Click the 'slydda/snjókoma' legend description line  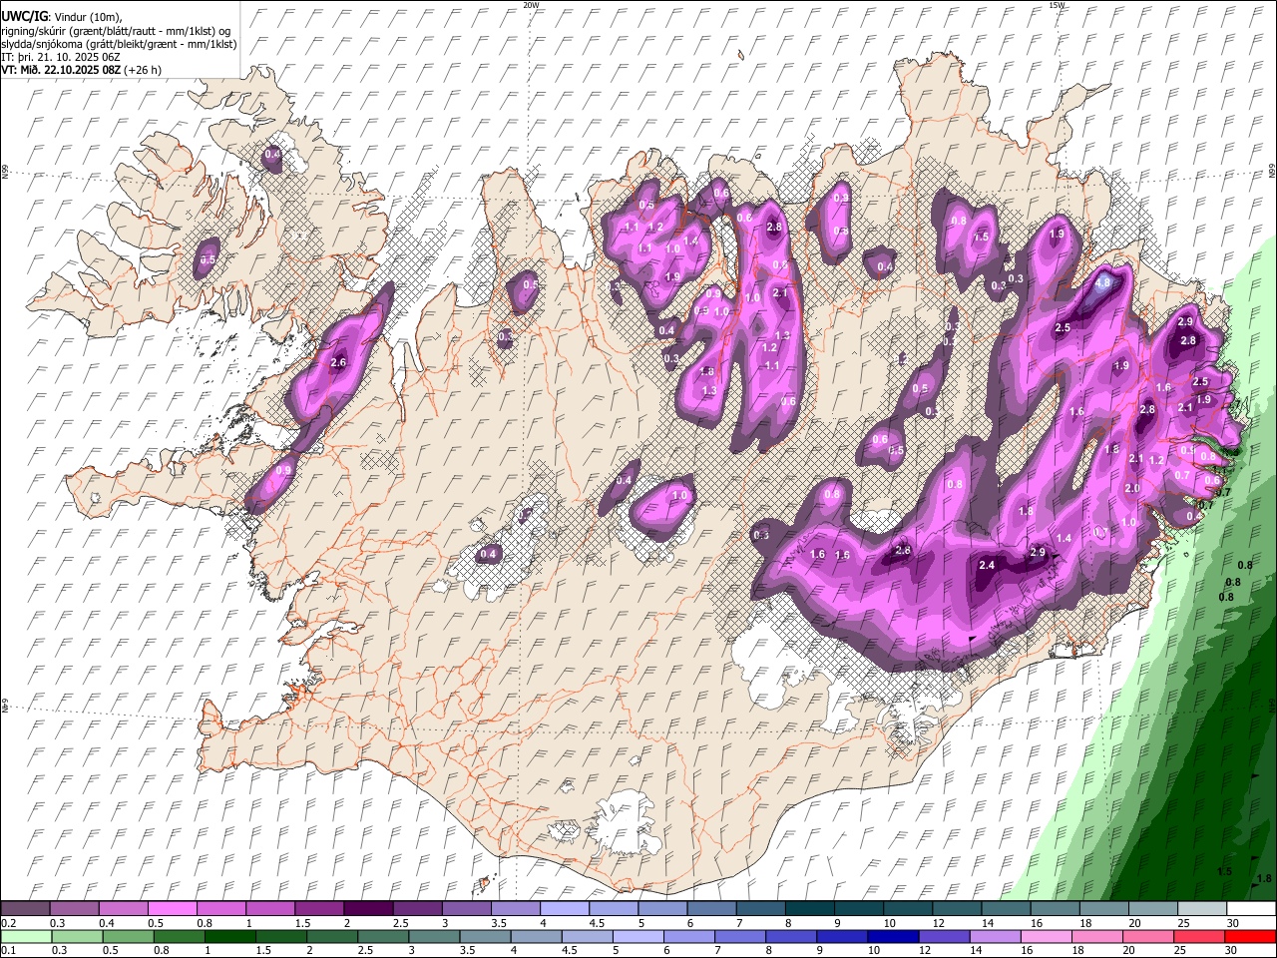pyautogui.click(x=119, y=44)
